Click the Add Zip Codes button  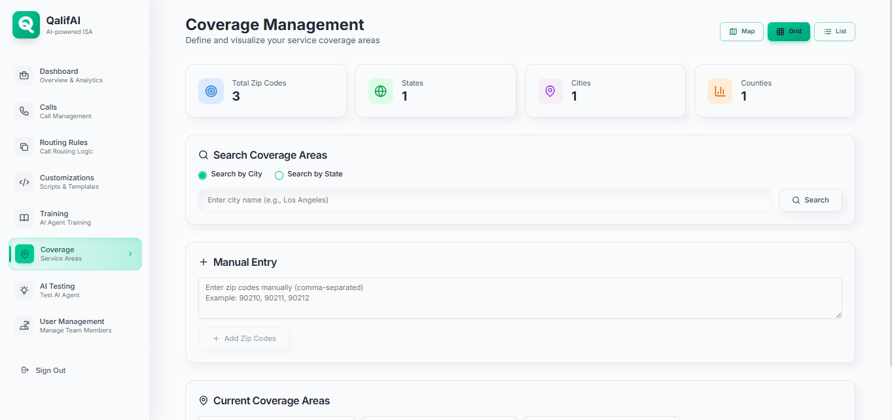[243, 338]
